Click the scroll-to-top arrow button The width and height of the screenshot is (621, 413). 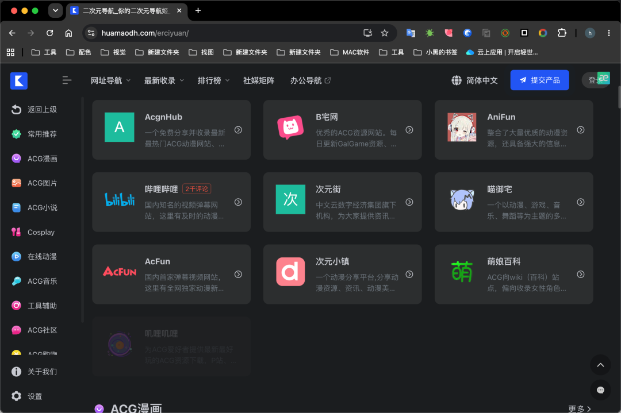tap(600, 365)
